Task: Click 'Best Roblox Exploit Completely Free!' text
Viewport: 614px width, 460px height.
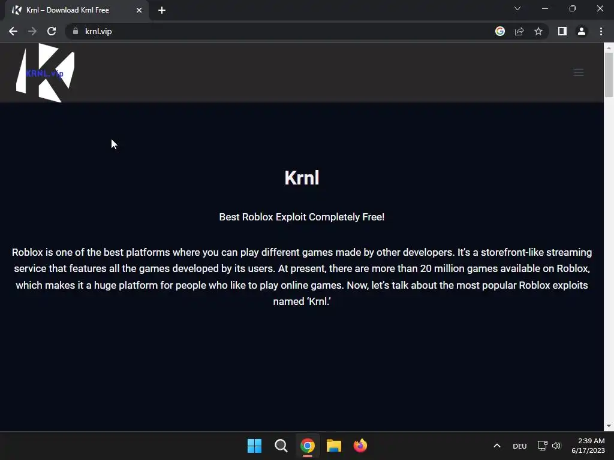Action: (x=302, y=217)
